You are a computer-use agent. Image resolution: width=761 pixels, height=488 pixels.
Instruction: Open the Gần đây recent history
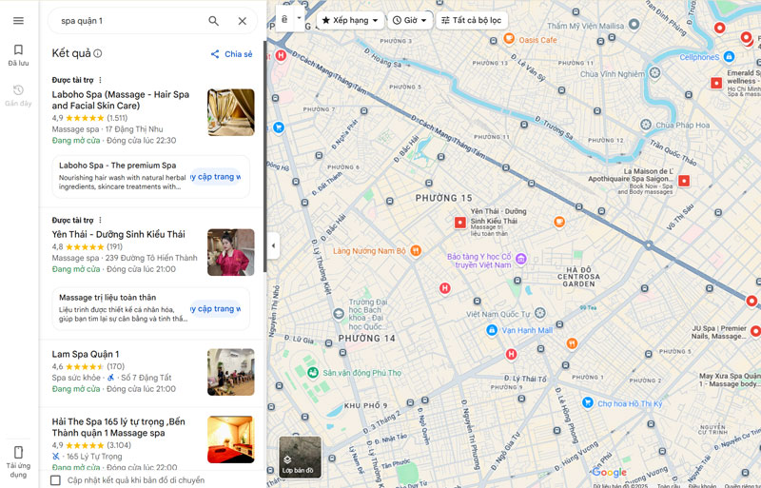click(18, 95)
